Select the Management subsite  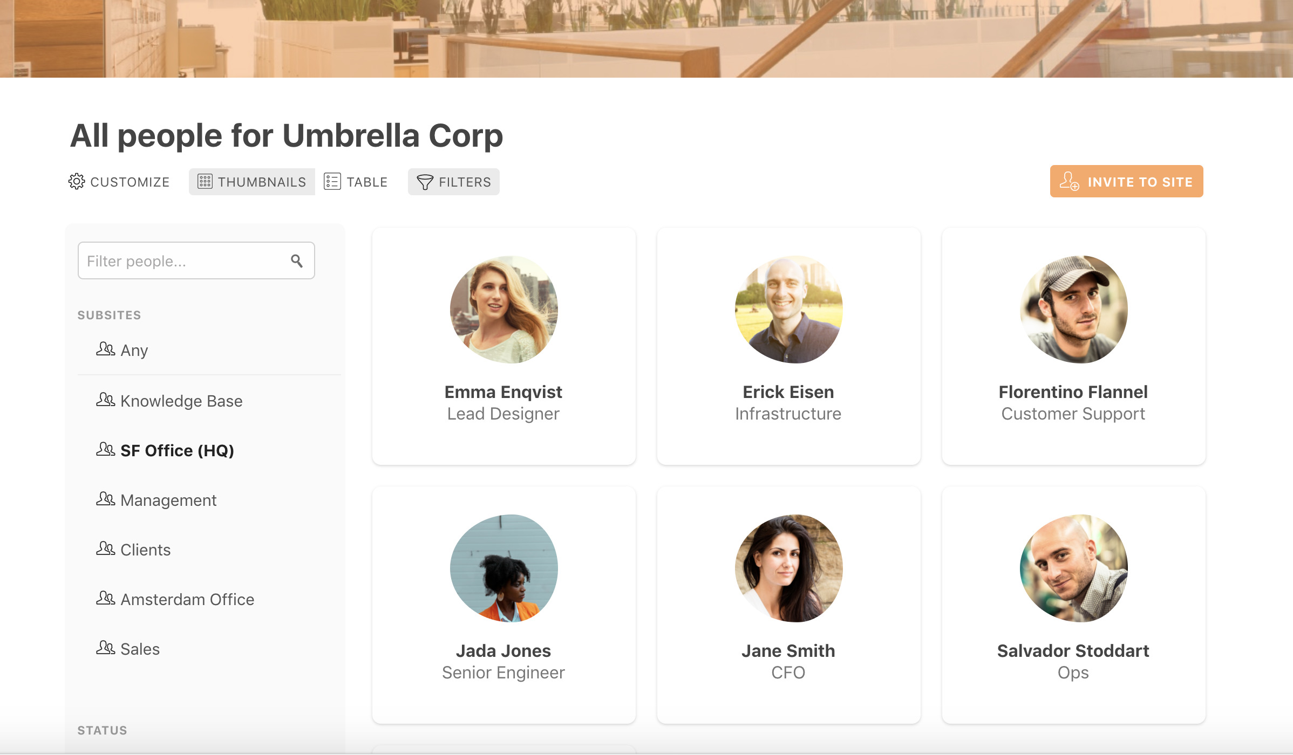(x=168, y=500)
